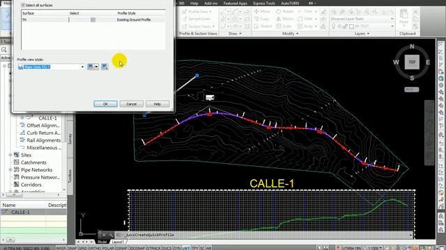The width and height of the screenshot is (446, 250).
Task: Open dialog Help button
Action: 157,104
